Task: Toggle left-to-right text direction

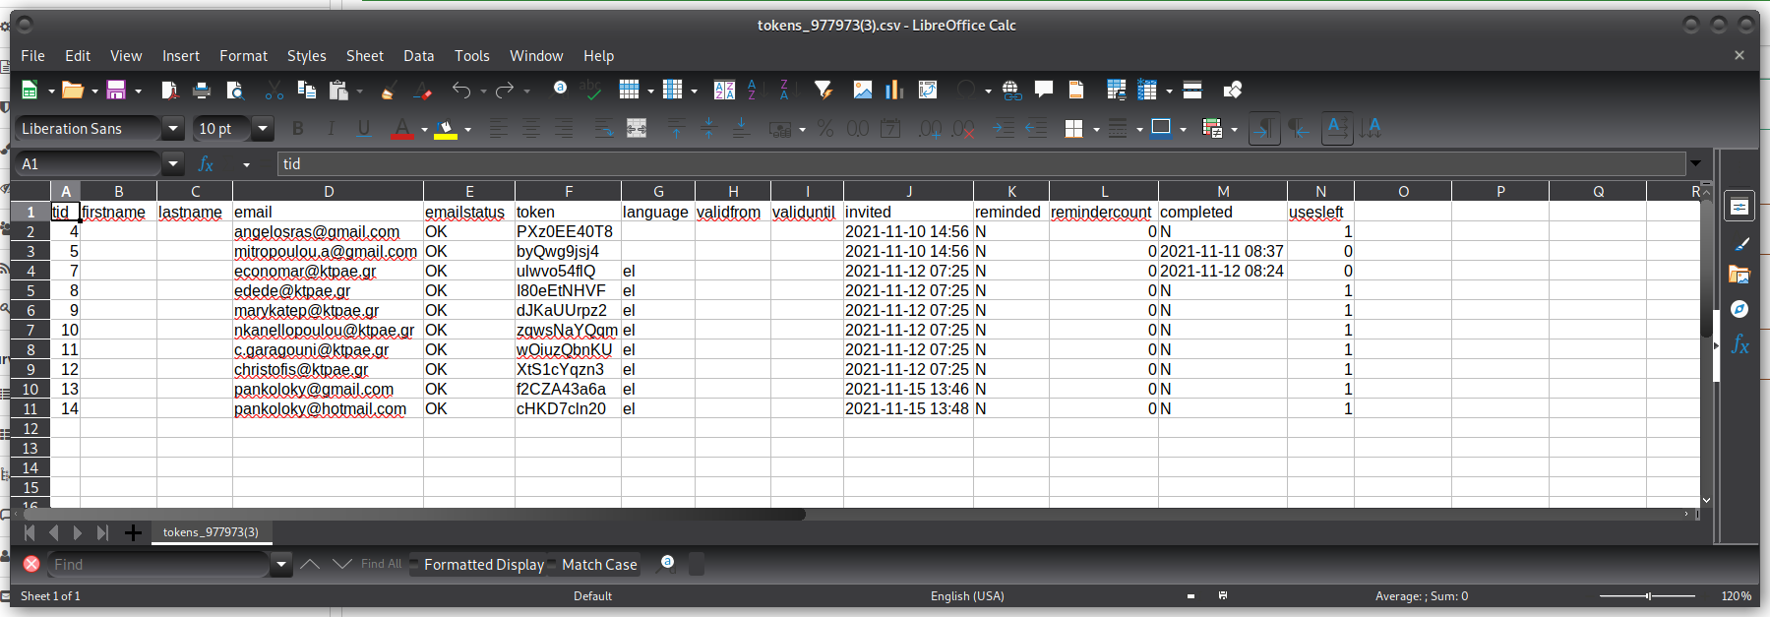Action: (1264, 129)
